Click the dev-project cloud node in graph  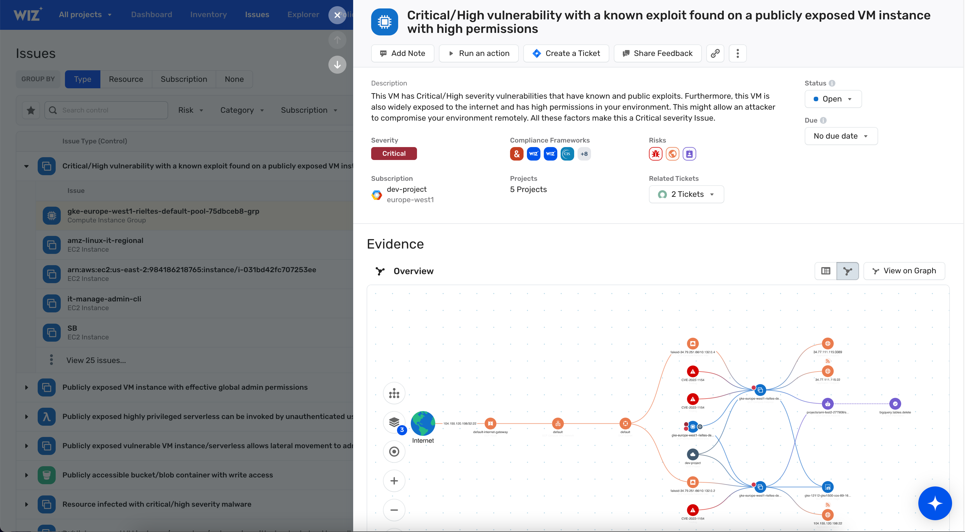(693, 454)
